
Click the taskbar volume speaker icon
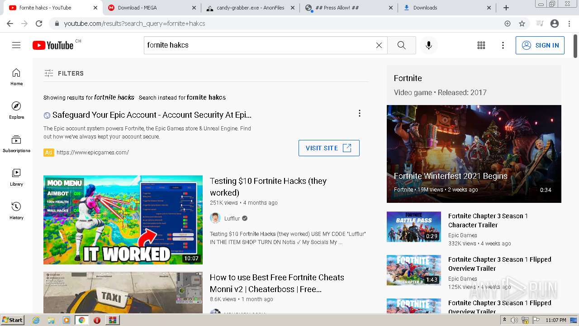click(x=514, y=320)
